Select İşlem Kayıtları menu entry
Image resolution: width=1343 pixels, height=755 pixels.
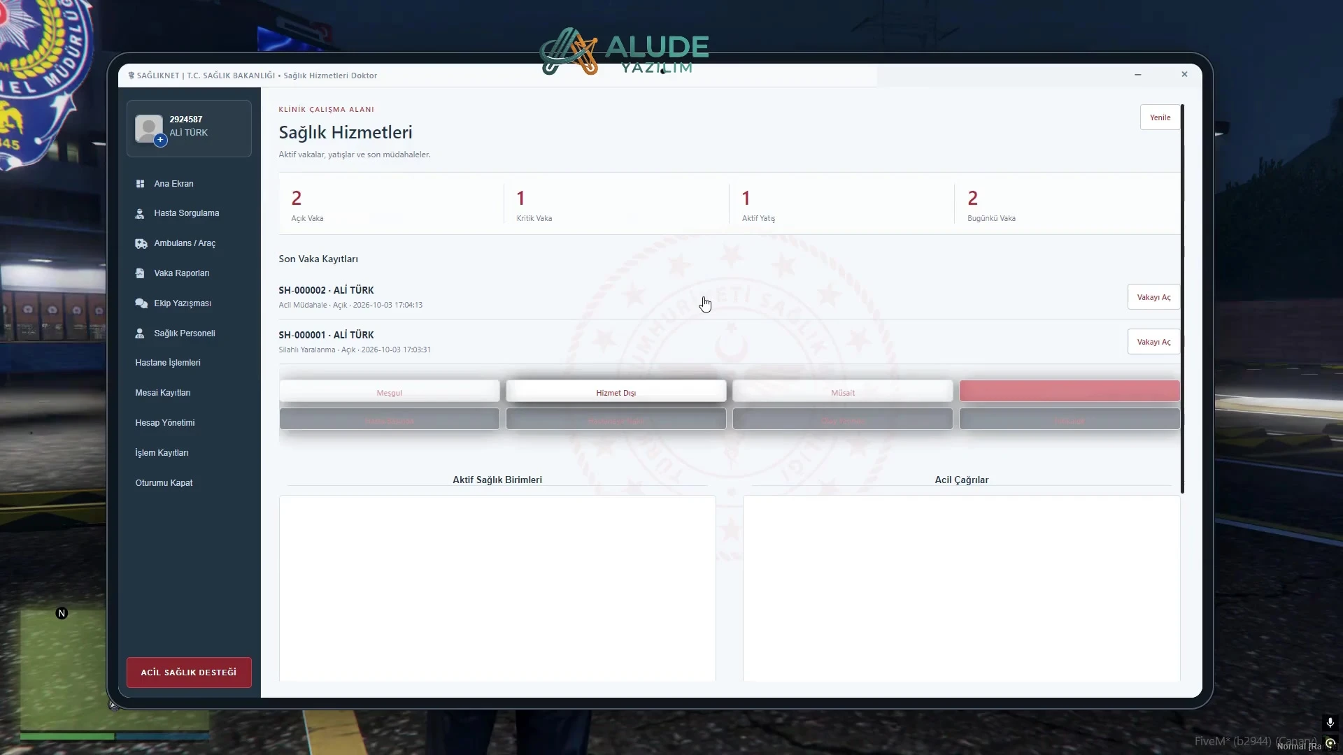tap(162, 453)
